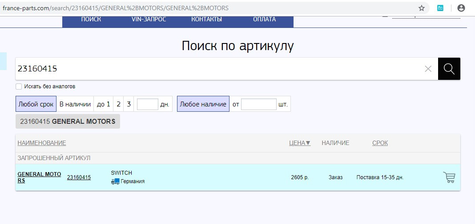Select the 'Любой срок' filter

click(x=36, y=104)
